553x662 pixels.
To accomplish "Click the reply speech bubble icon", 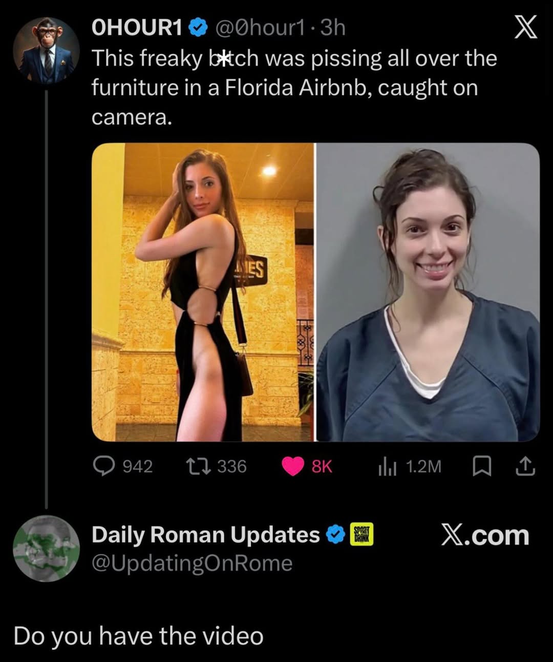I will (103, 466).
